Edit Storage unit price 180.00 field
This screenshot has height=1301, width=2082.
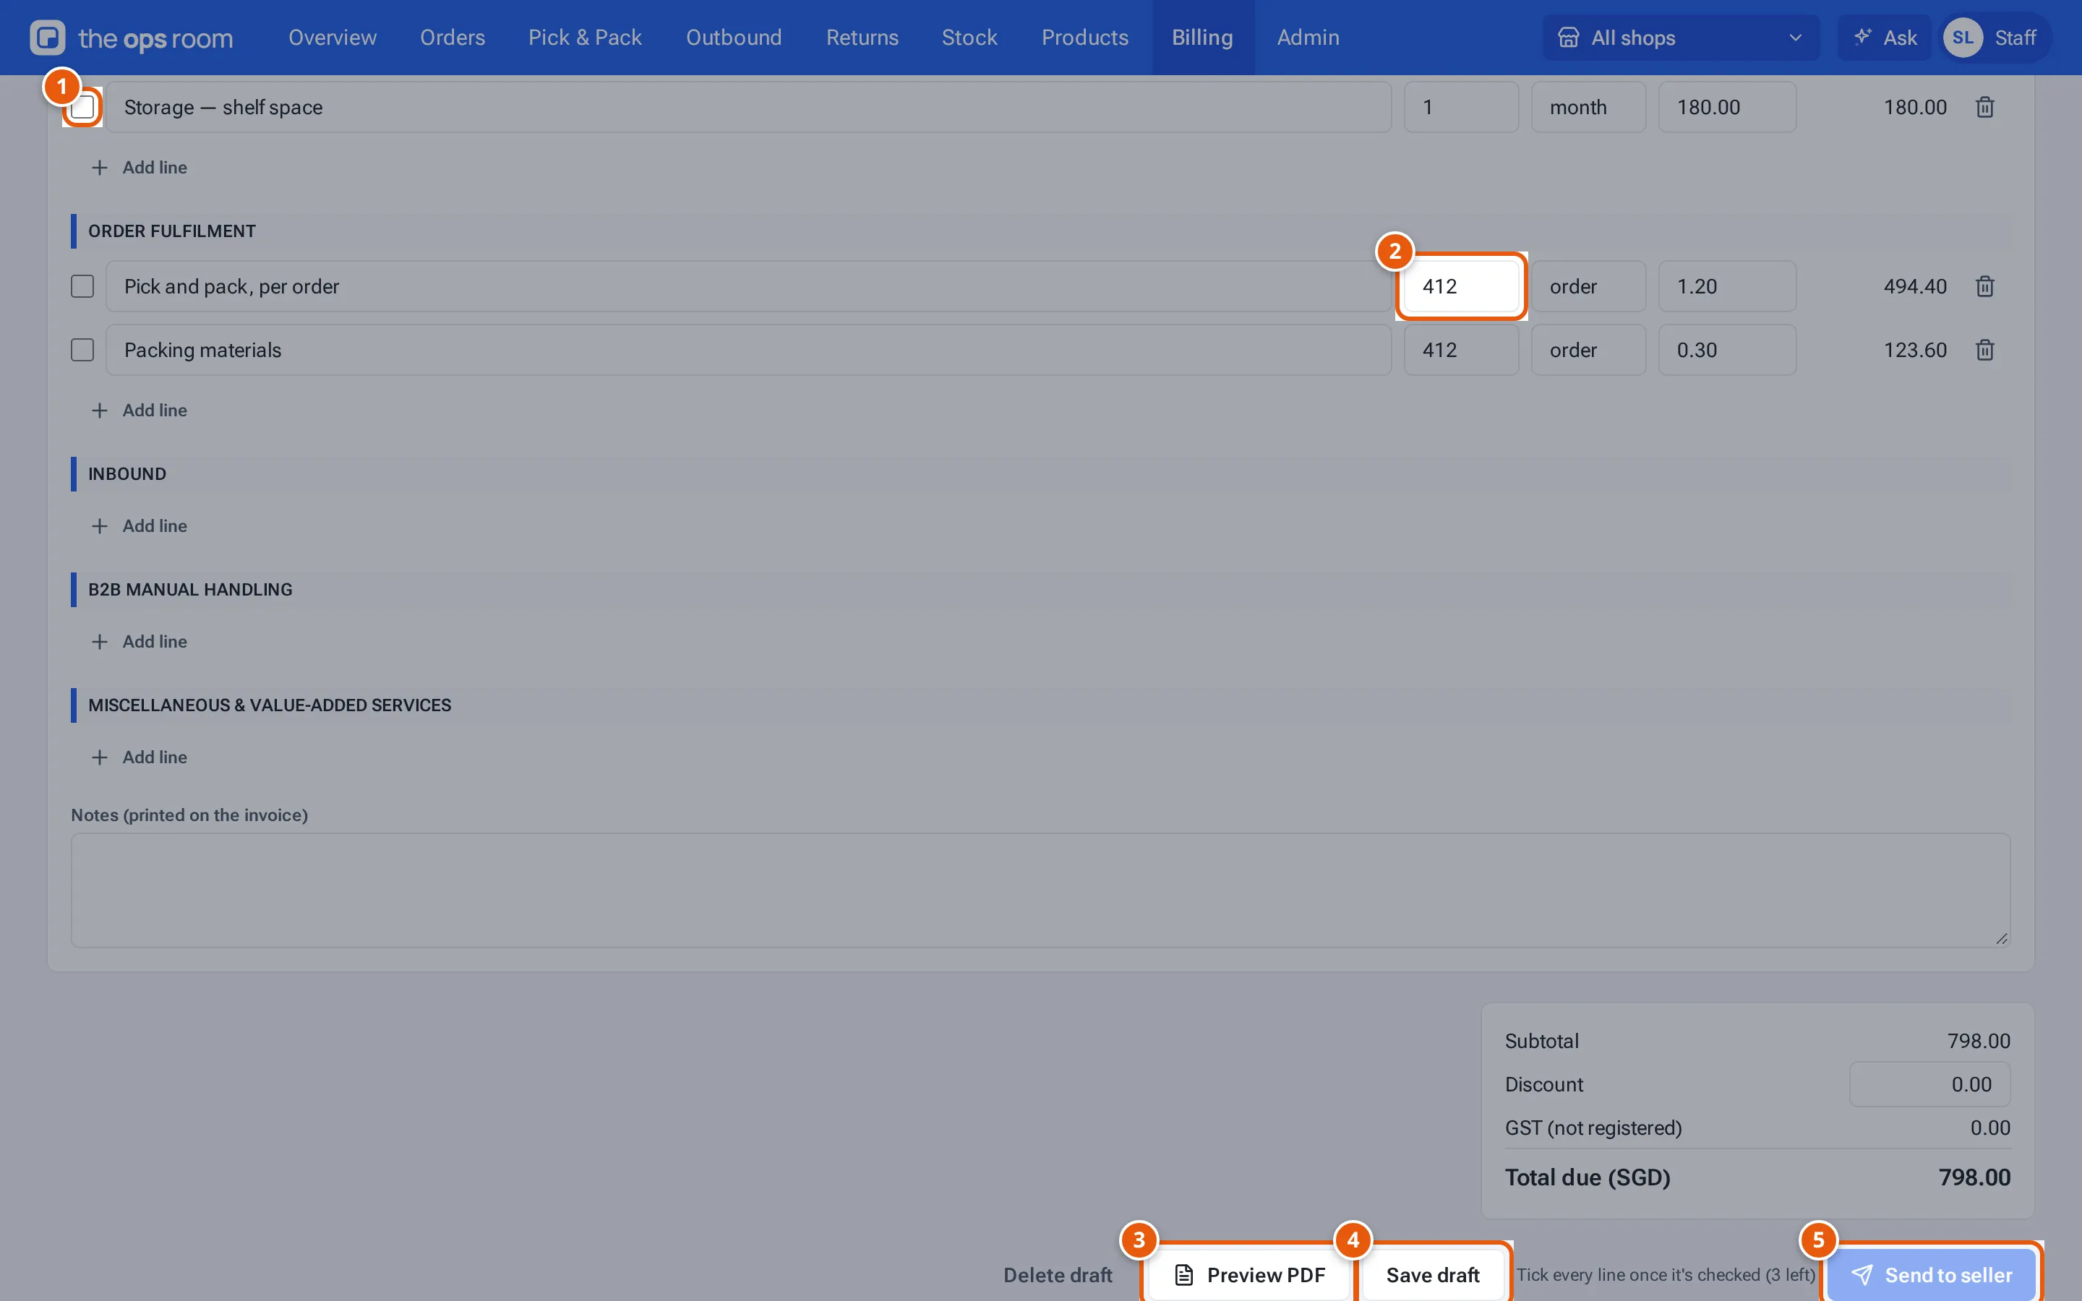(x=1726, y=108)
